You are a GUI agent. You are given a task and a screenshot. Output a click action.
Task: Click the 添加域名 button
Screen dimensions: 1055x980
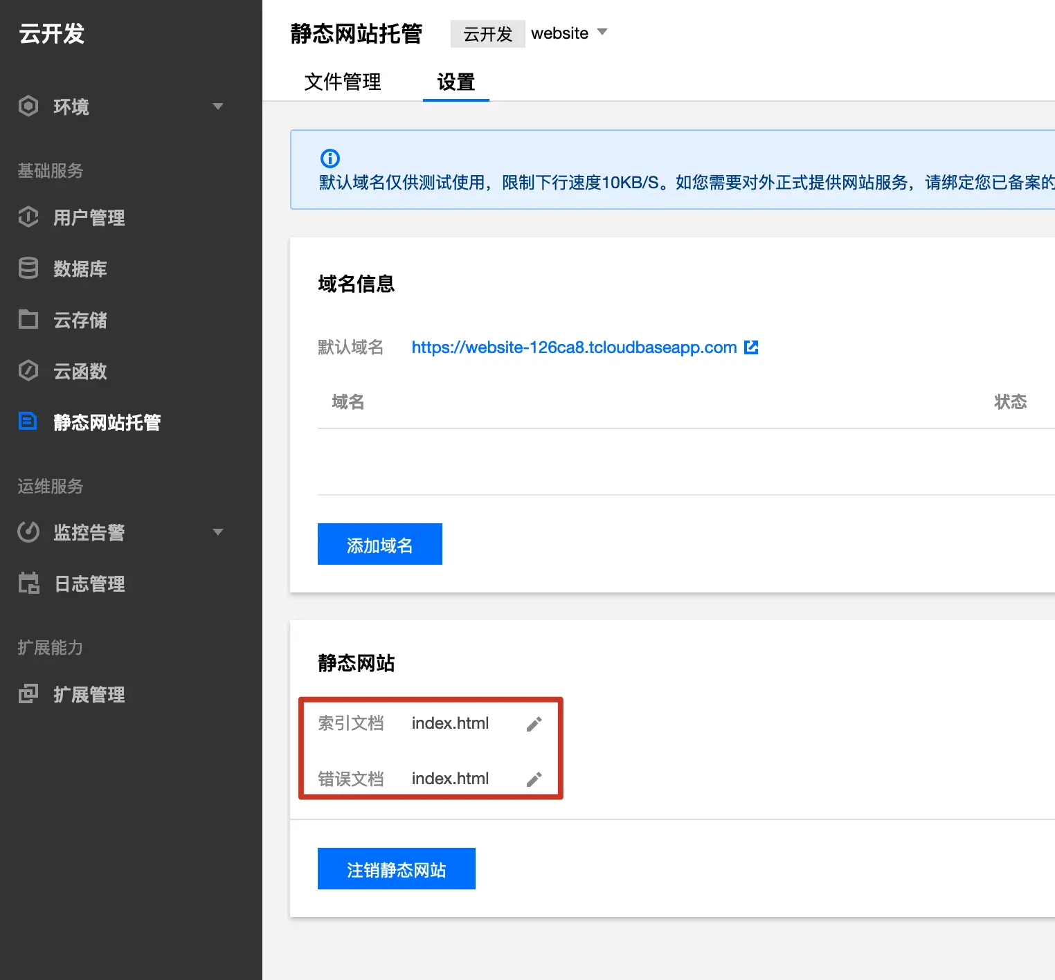380,544
